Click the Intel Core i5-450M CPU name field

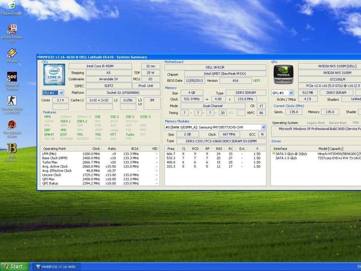[x=100, y=66]
